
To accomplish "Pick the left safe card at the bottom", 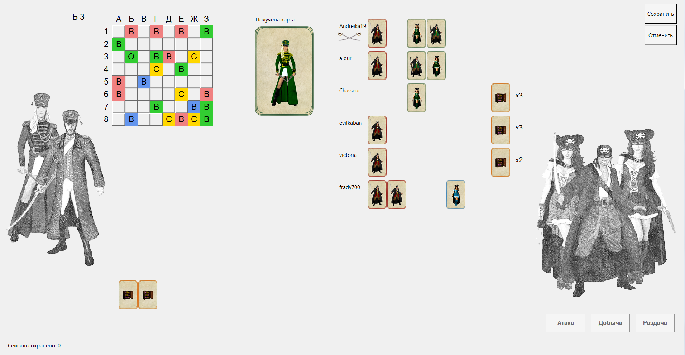I will tap(128, 295).
